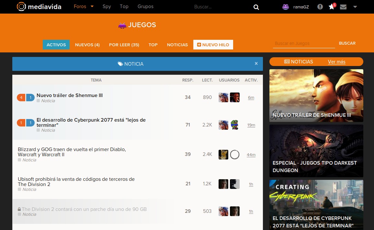Open the 44m activity link
Viewport: 374px width, 230px height.
(x=251, y=155)
